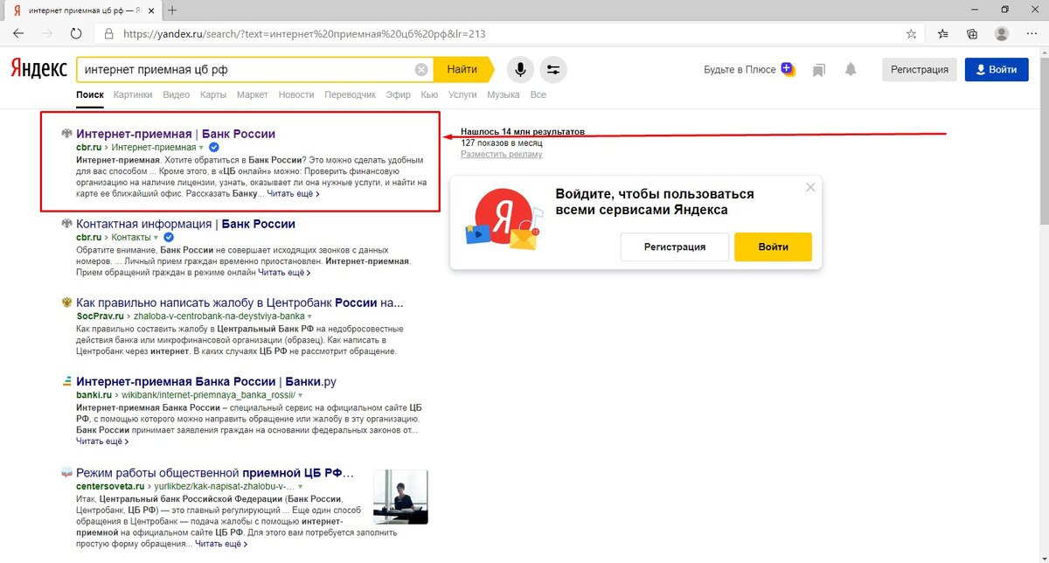This screenshot has height=563, width=1049.
Task: Open 'Режим работы общественной приемной' result
Action: [215, 472]
